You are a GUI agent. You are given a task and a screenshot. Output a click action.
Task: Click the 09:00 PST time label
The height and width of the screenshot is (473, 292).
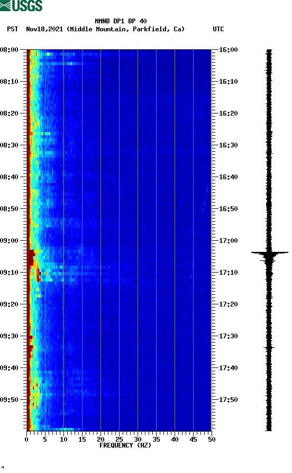coord(9,241)
